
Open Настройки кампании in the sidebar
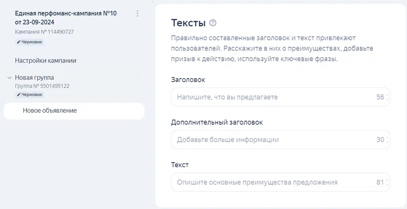coord(46,61)
